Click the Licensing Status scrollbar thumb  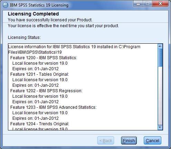160,57
